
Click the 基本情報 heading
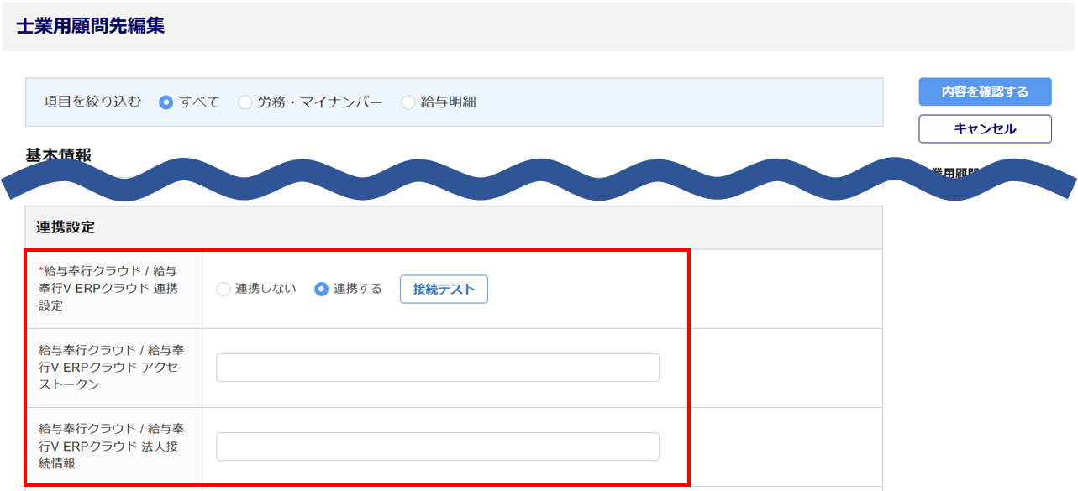(x=58, y=155)
